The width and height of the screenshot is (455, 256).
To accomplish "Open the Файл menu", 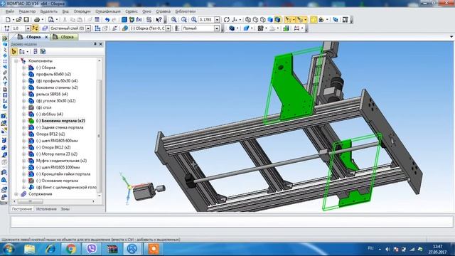I will [9, 11].
